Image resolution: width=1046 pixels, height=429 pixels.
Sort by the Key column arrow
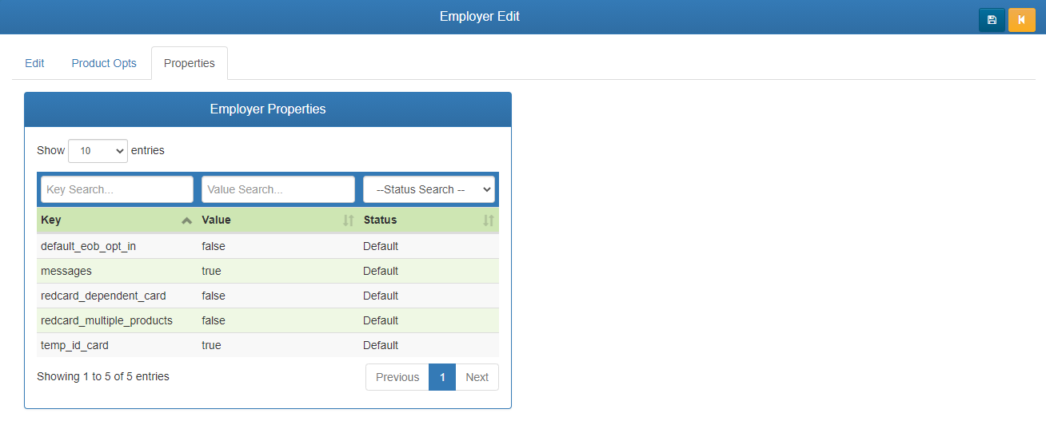pos(186,220)
